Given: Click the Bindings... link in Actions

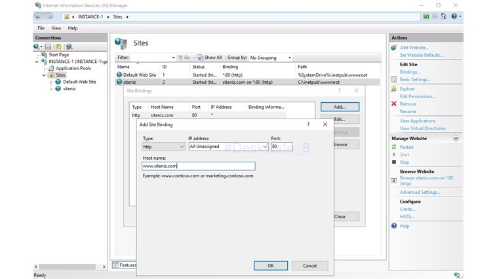Looking at the screenshot, I should click(x=410, y=72).
